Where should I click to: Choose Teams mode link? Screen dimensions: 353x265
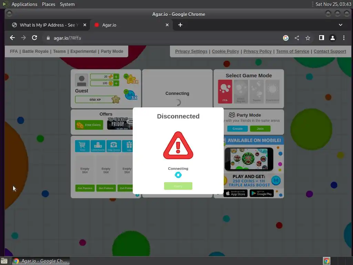pyautogui.click(x=59, y=51)
